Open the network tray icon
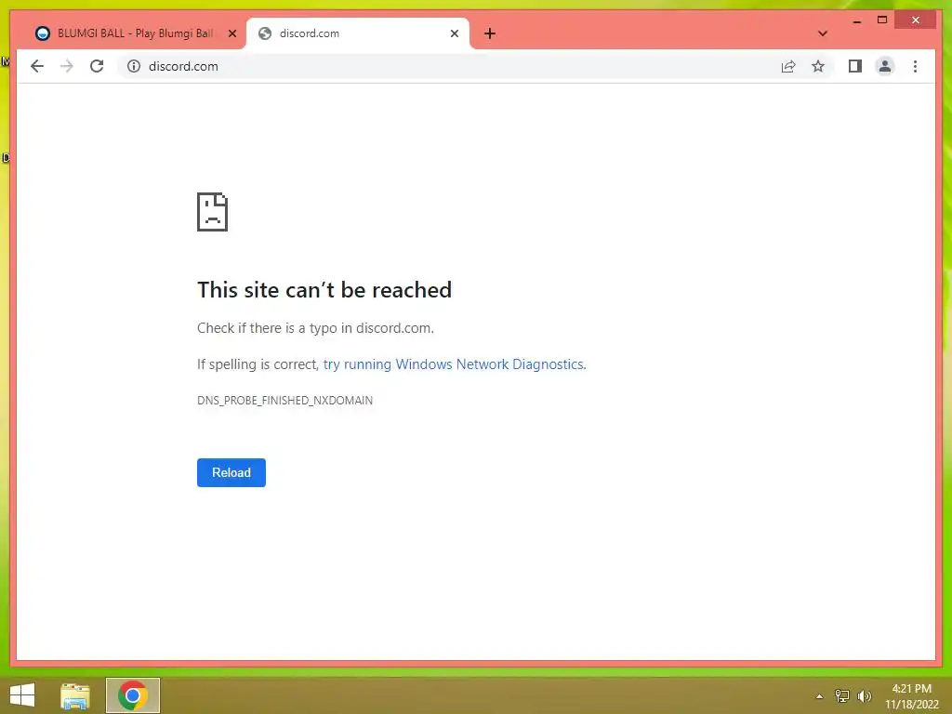The image size is (952, 714). [842, 695]
